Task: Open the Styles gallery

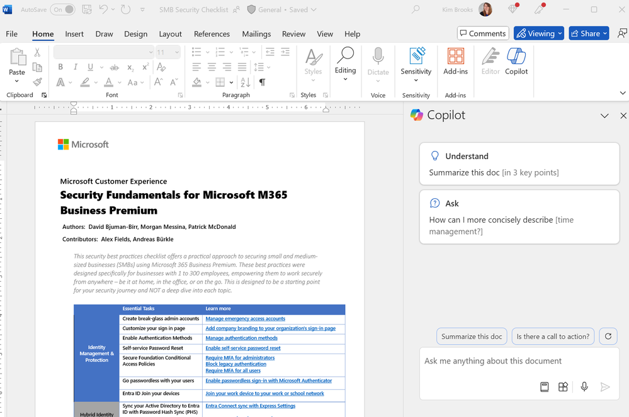Action: pos(314,65)
